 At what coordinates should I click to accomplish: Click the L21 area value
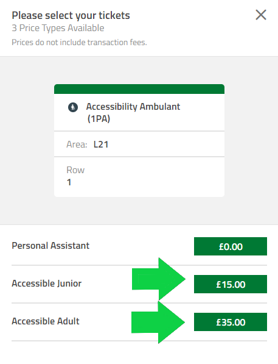click(101, 145)
